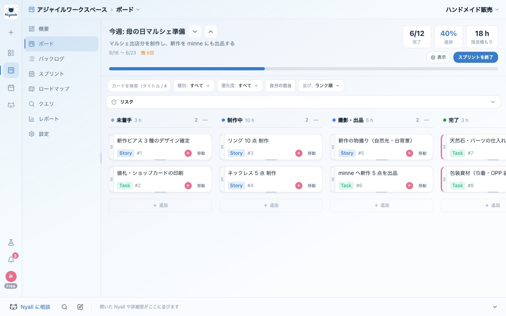Add a card to 撮影・出品 column
Viewport: 506px width, 316px height.
pyautogui.click(x=381, y=205)
